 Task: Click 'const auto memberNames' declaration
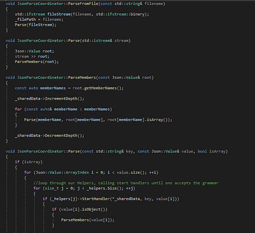[x=40, y=88]
